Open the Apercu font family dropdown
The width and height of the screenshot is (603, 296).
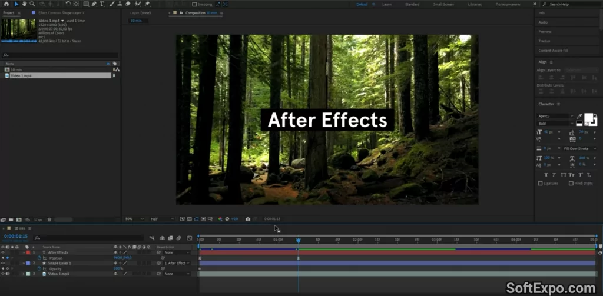click(555, 116)
